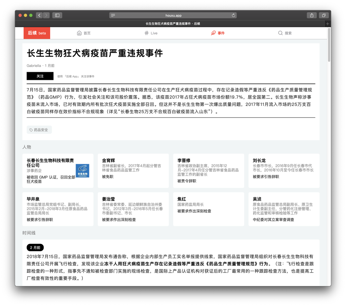Switch to the Live tab
This screenshot has width=346, height=306.
pyautogui.click(x=151, y=33)
